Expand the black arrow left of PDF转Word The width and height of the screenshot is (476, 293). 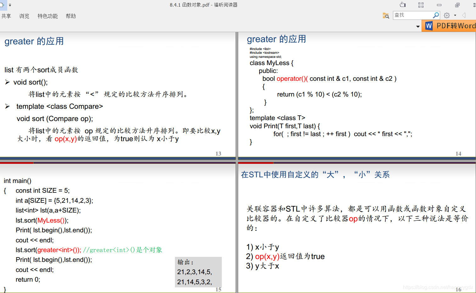(x=418, y=26)
